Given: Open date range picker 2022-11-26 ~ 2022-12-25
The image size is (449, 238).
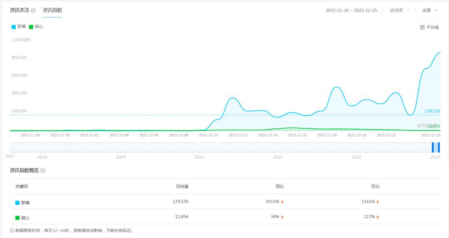Looking at the screenshot, I should click(351, 10).
